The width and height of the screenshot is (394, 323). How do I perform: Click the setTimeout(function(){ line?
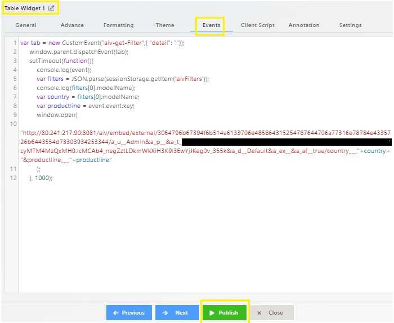61,61
